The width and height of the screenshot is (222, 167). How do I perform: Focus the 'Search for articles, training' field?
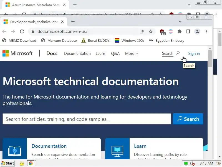tap(87, 119)
